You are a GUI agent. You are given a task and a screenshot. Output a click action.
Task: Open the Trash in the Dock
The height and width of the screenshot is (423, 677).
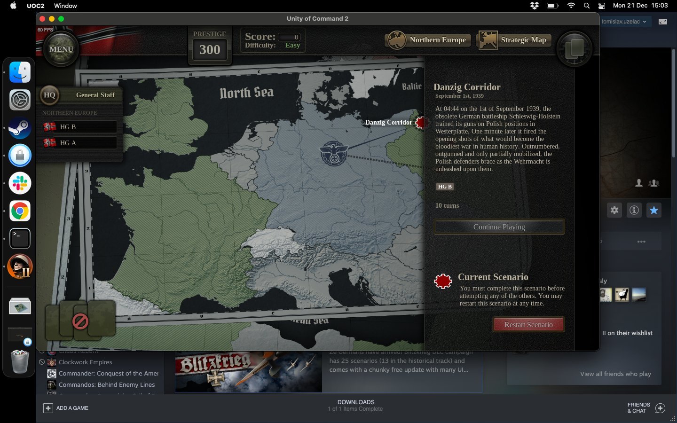(x=20, y=361)
